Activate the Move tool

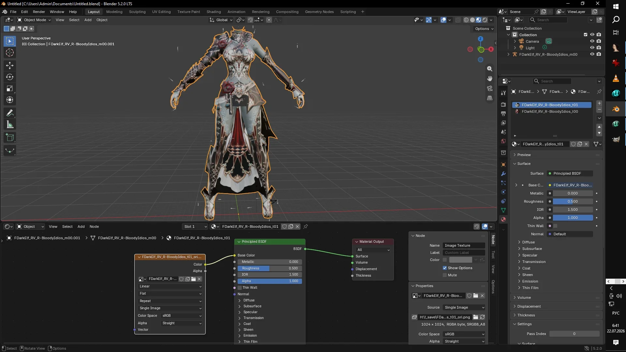[10, 66]
